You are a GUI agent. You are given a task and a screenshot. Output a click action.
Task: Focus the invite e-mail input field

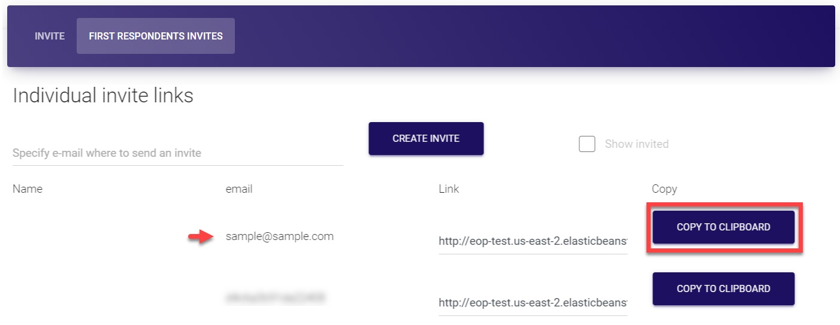(x=177, y=153)
